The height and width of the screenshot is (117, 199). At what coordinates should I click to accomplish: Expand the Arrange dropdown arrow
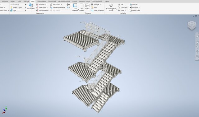(x=100, y=5)
